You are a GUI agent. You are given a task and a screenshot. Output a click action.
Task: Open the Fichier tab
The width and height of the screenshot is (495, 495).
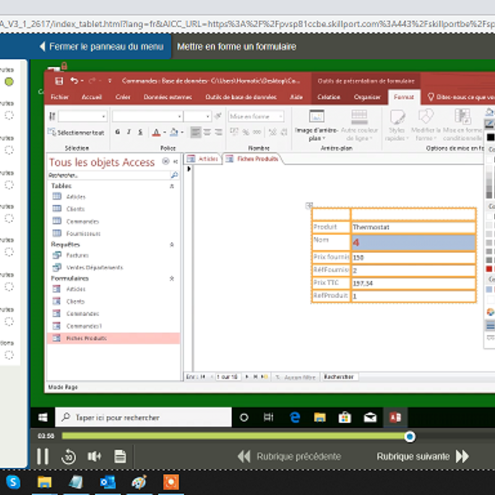59,97
